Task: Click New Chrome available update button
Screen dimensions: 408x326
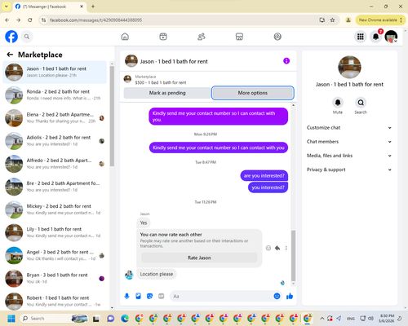Action: pyautogui.click(x=380, y=20)
